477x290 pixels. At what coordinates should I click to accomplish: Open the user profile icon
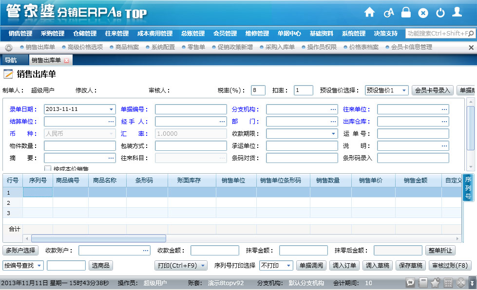pos(457,12)
